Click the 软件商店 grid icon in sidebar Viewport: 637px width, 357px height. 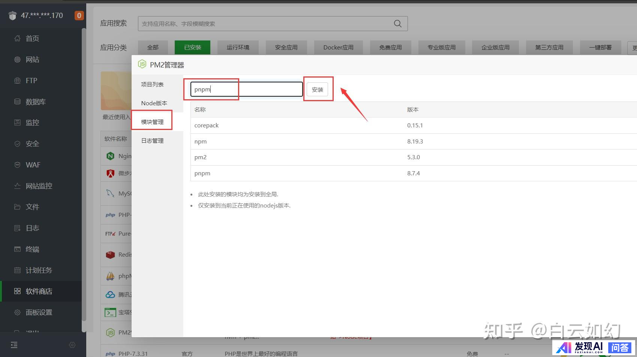click(17, 291)
